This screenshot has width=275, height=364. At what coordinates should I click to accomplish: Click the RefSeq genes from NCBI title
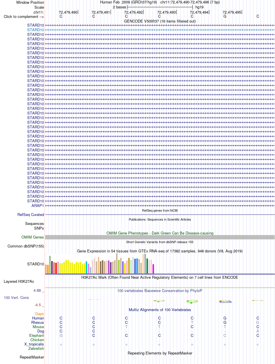[x=160, y=210]
